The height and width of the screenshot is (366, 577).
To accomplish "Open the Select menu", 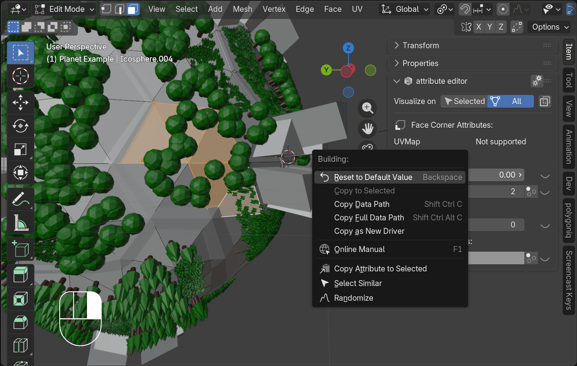I will click(x=187, y=9).
